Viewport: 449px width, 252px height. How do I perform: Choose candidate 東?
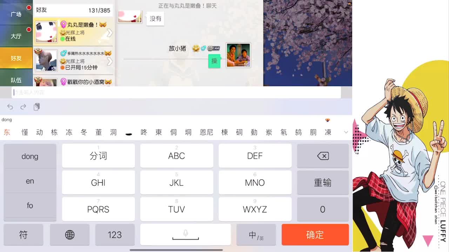(x=159, y=132)
